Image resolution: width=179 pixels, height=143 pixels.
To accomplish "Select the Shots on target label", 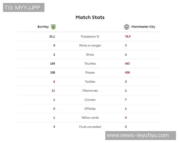I will point(90,46).
